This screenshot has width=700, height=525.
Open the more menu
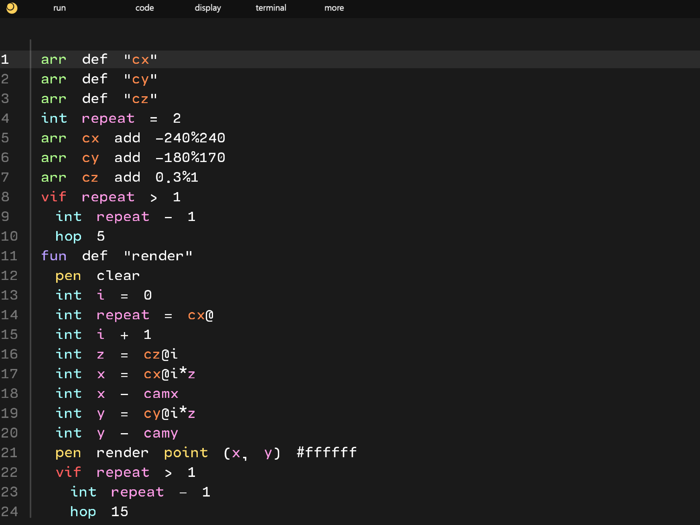tap(334, 8)
